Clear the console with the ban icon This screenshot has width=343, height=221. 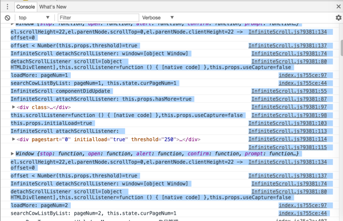[7, 18]
